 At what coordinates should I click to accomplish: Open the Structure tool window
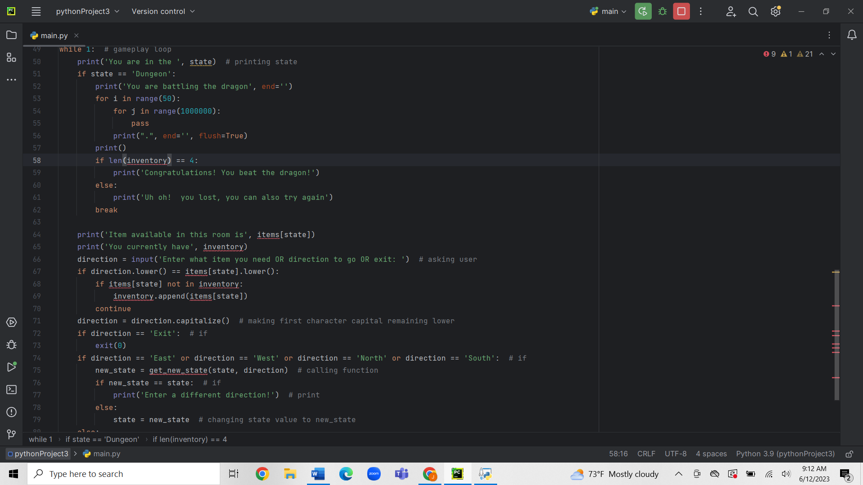click(12, 57)
